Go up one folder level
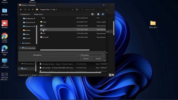 click(x=33, y=10)
